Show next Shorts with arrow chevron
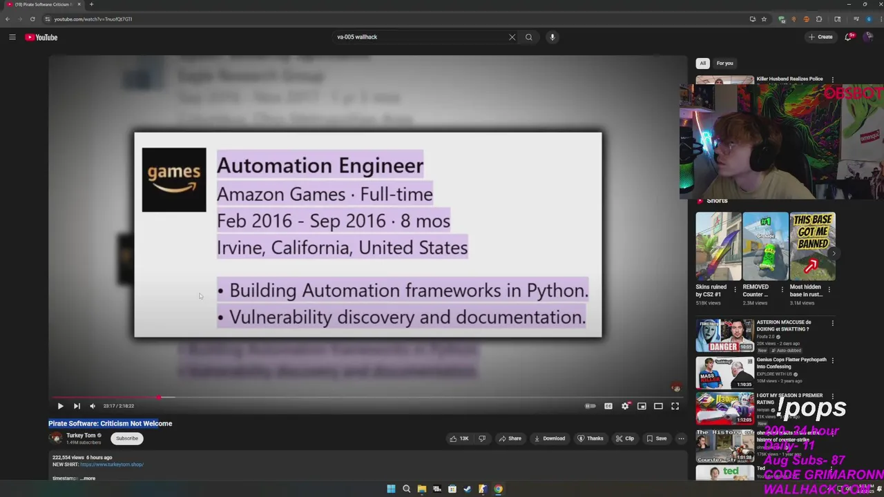 point(833,253)
